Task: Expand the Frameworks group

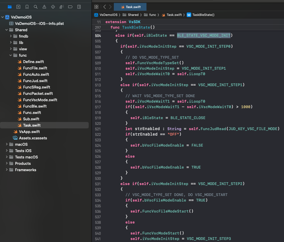Action: (x=7, y=170)
